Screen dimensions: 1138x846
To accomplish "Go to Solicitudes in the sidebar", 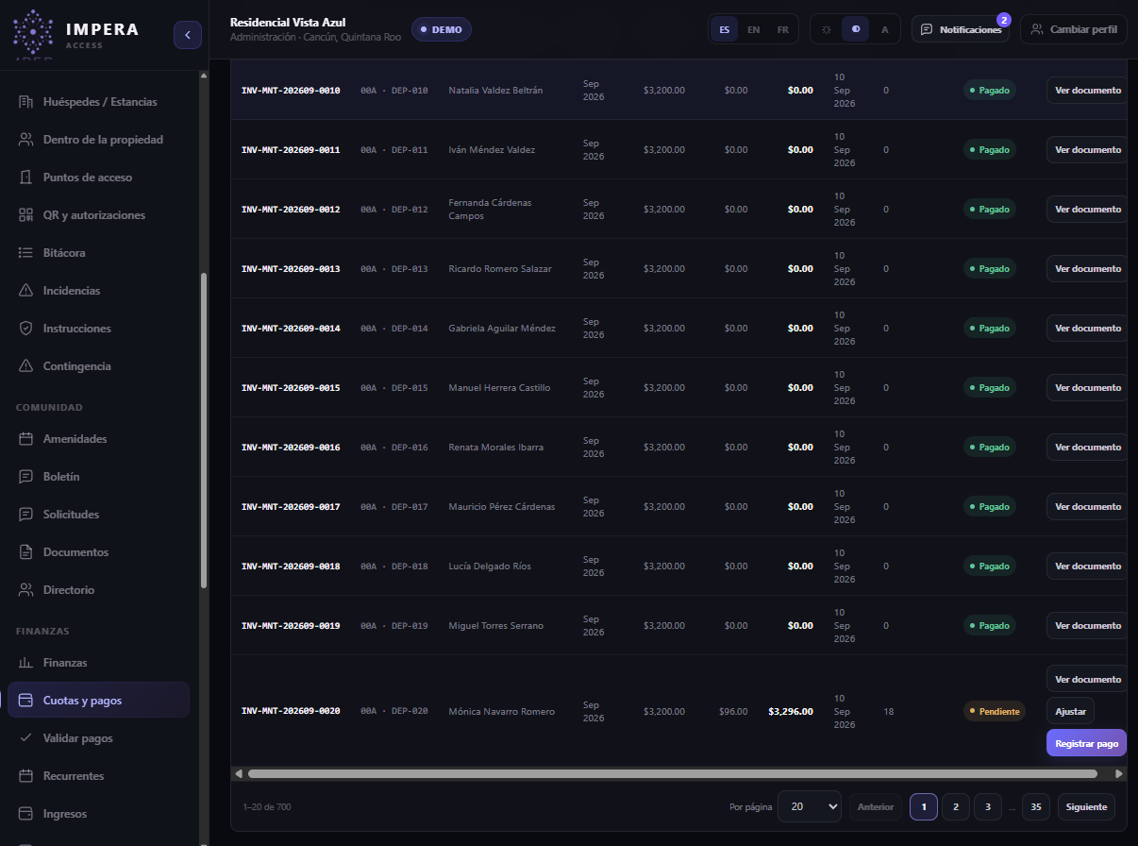I will click(99, 515).
